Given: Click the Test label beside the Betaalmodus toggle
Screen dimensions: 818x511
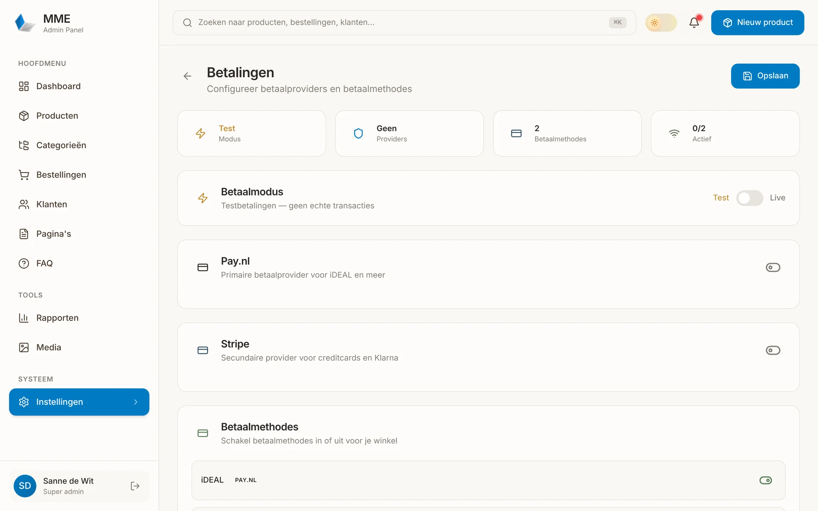Looking at the screenshot, I should (x=721, y=198).
